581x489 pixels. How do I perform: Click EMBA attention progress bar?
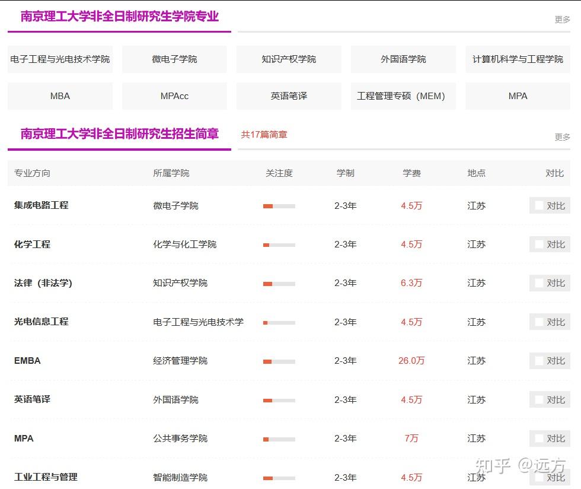point(279,362)
